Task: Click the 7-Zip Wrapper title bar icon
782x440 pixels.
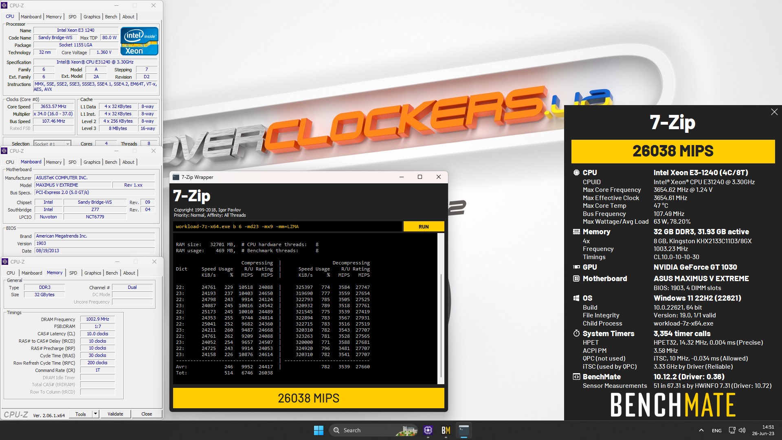Action: [176, 177]
